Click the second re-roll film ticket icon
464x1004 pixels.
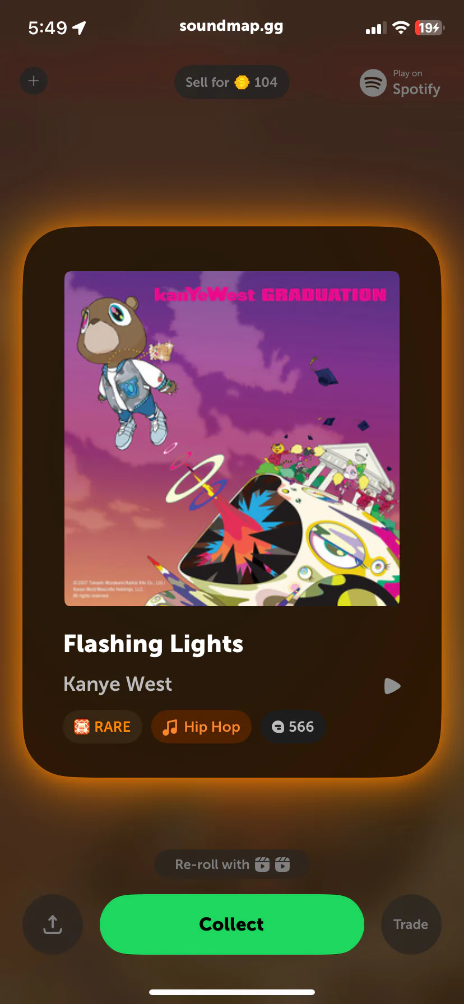[282, 864]
